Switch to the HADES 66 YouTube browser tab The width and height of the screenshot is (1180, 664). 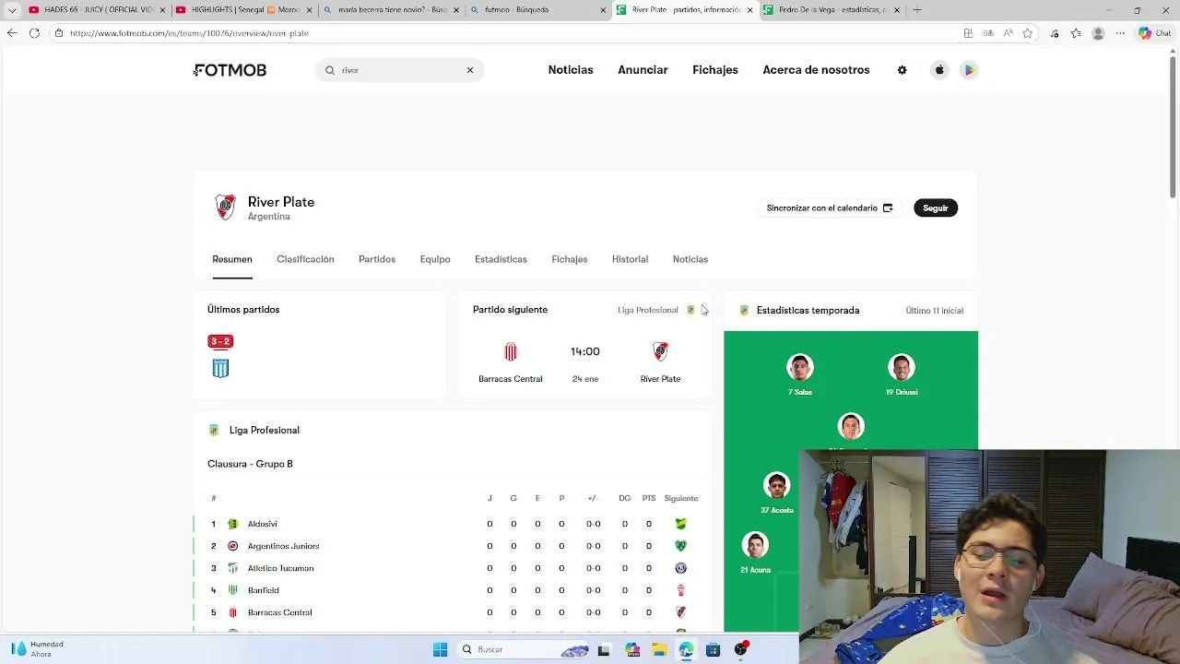(97, 10)
